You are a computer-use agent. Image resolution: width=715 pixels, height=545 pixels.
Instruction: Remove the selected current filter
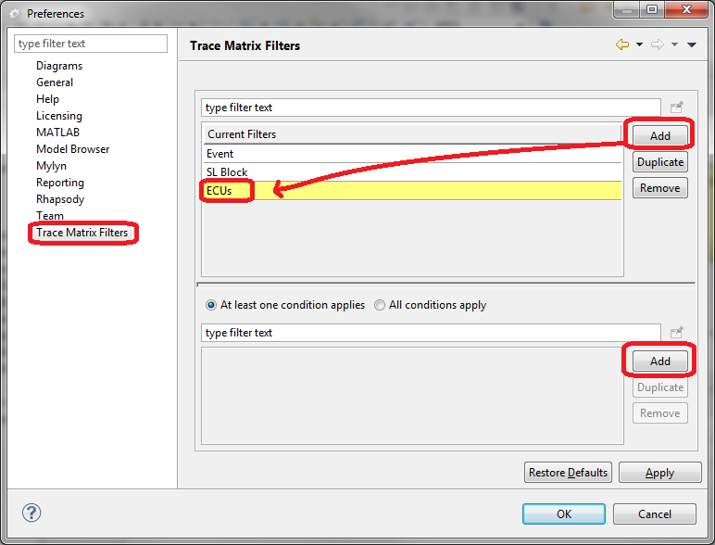(x=659, y=188)
